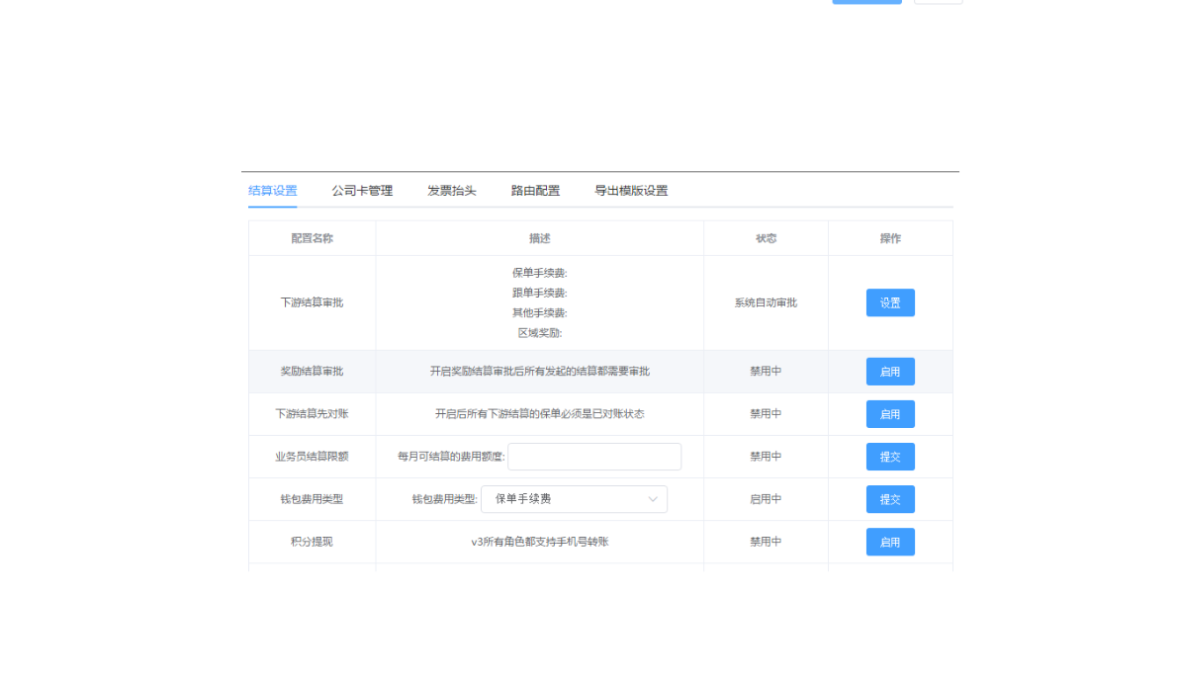Image resolution: width=1177 pixels, height=683 pixels.
Task: Click 禁用中 status of 积分提现
Action: 766,542
